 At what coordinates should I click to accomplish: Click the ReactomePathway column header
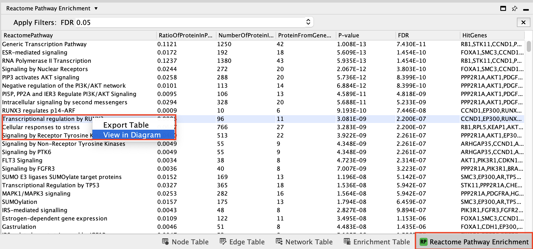pyautogui.click(x=28, y=35)
